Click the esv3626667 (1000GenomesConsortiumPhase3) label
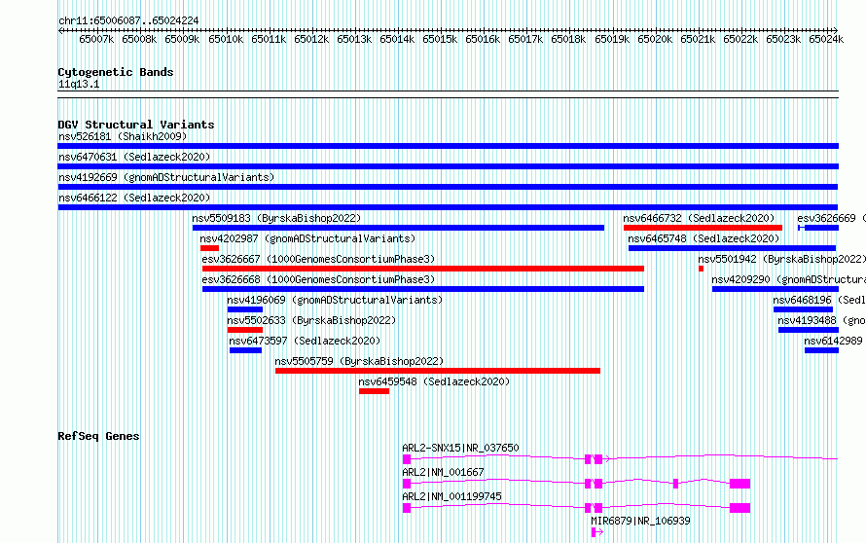 coord(318,259)
